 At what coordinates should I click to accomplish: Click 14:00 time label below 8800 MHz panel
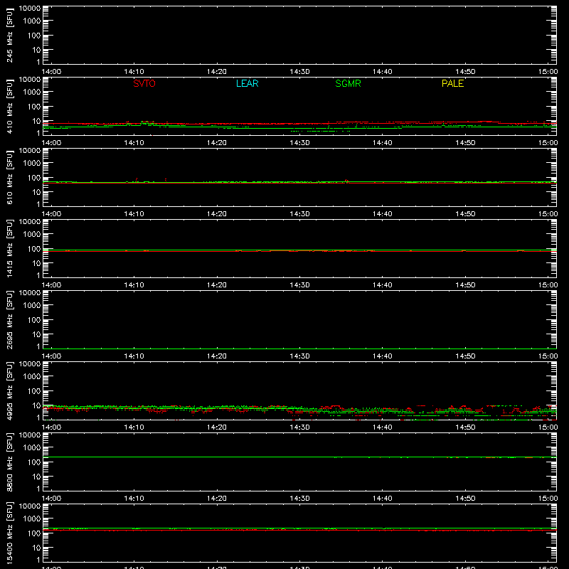(51, 499)
